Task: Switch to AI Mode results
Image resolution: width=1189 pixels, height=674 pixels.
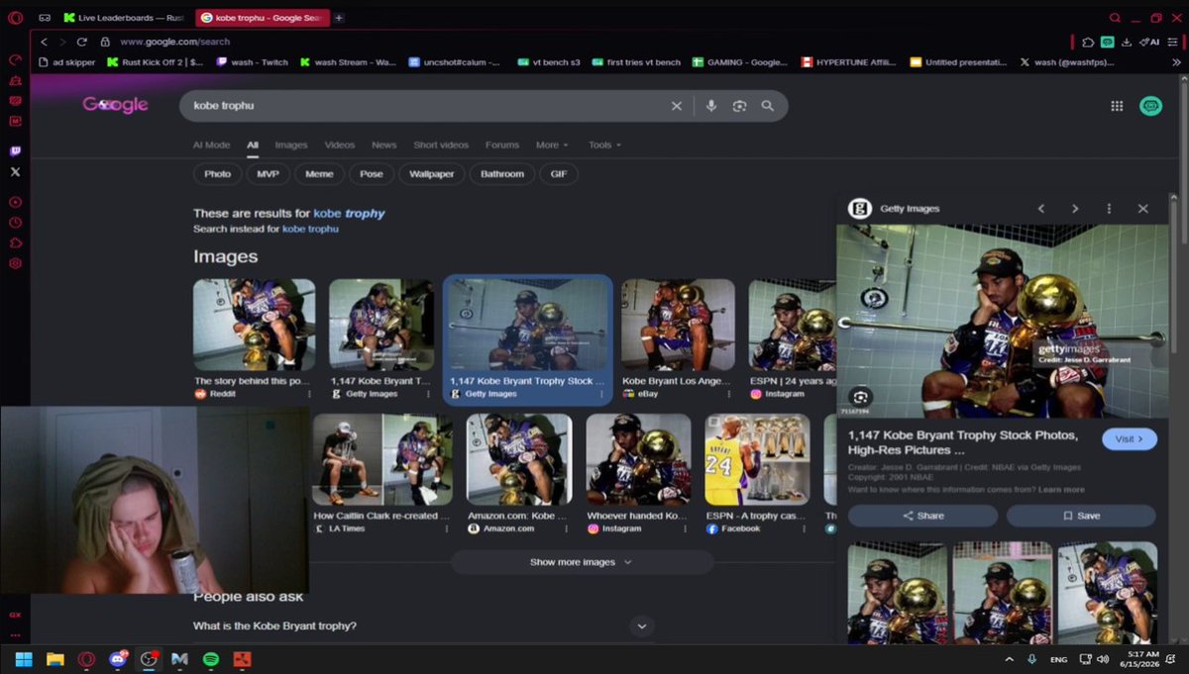Action: point(211,144)
